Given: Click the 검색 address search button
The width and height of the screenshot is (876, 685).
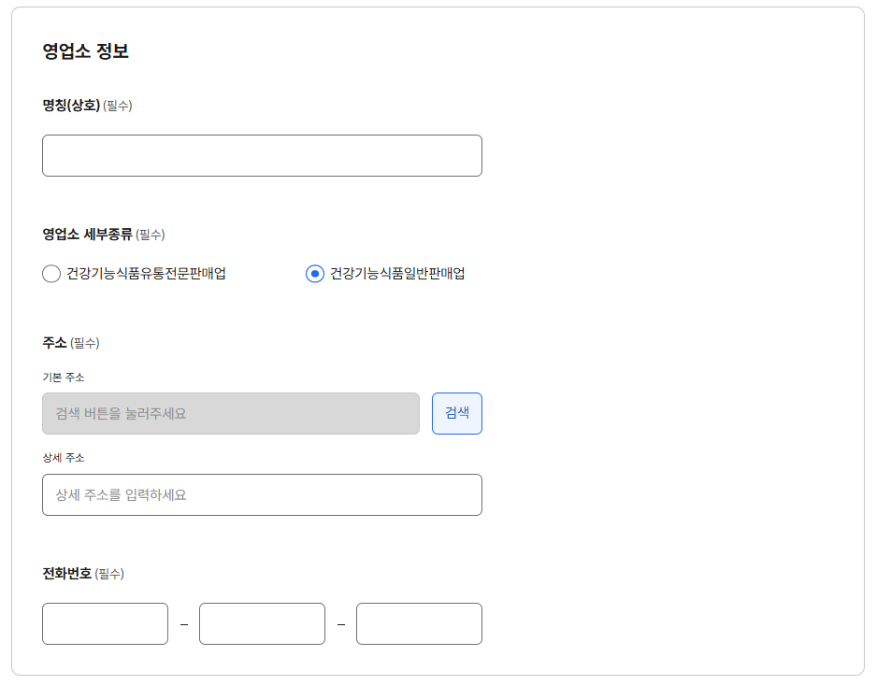Looking at the screenshot, I should click(457, 413).
